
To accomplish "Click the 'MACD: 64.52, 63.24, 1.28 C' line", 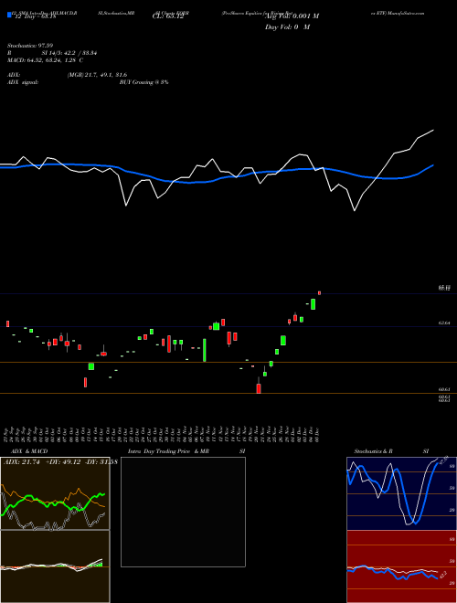I will (x=46, y=60).
